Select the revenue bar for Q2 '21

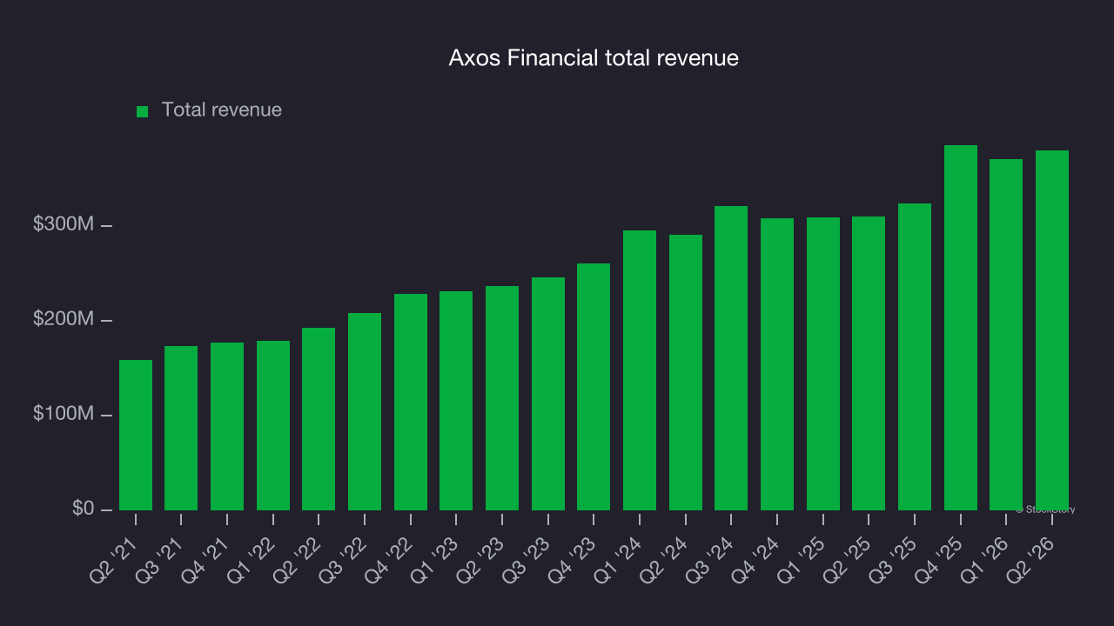136,435
